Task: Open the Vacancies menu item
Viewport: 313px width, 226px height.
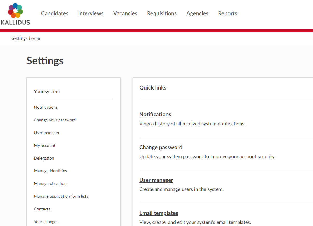Action: point(125,13)
